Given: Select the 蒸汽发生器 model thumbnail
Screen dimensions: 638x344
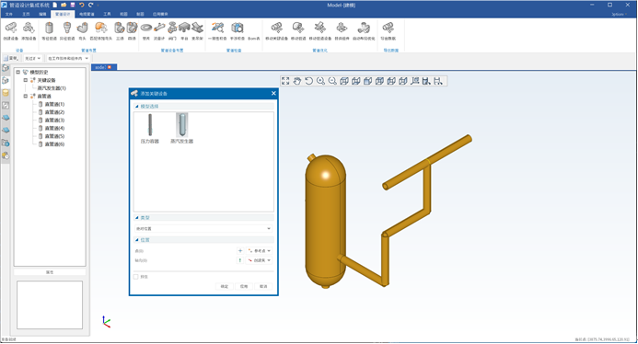Looking at the screenshot, I should [182, 128].
